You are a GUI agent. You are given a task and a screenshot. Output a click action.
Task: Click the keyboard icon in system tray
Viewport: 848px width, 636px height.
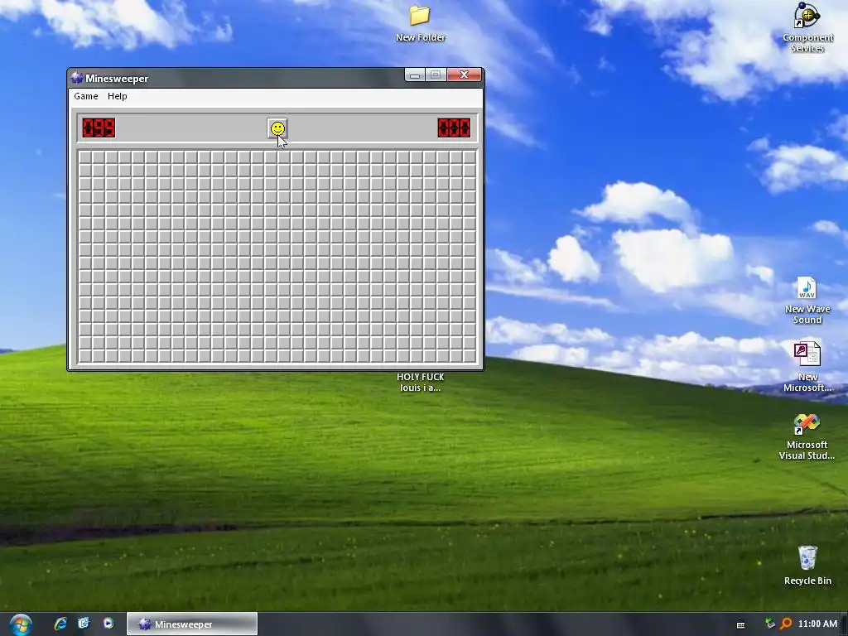pos(741,624)
